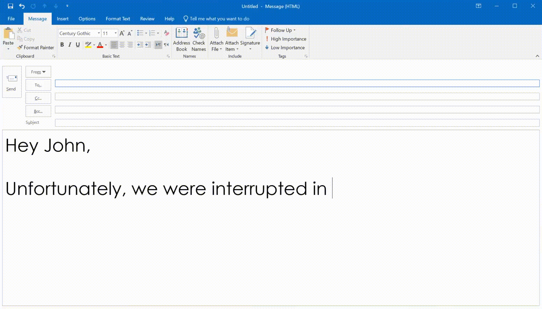Open the Help tab

tap(169, 19)
